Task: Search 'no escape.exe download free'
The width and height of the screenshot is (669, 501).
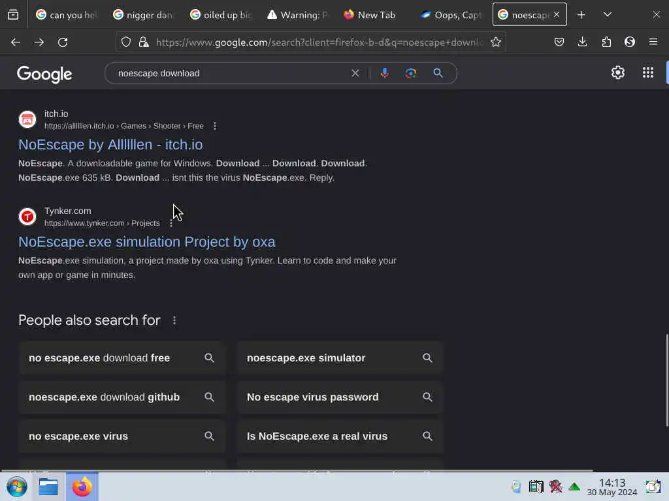Action: pos(122,358)
